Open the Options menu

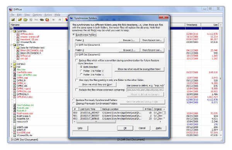37,15
